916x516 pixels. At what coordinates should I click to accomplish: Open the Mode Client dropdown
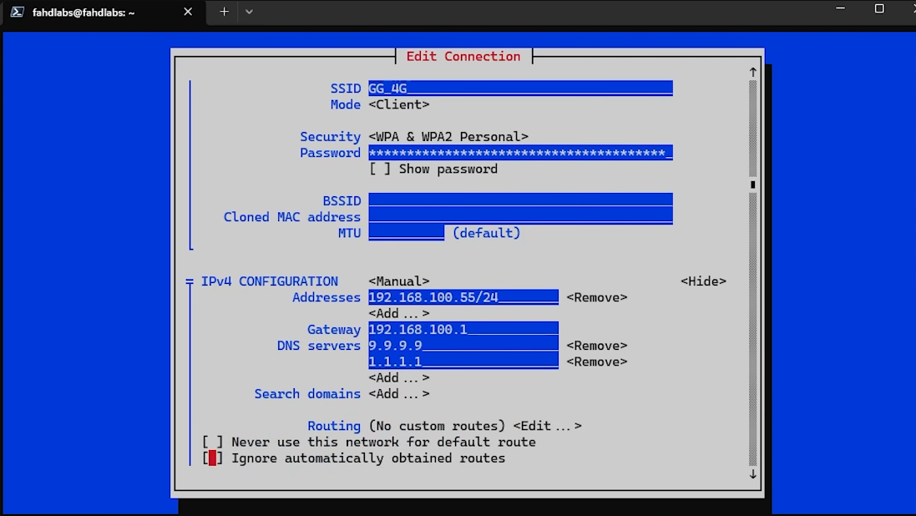point(399,104)
